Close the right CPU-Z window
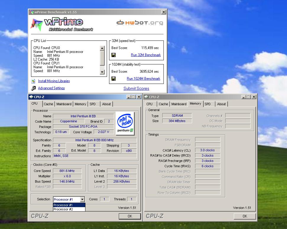Viewport: 287px width, 229px height. (254, 97)
